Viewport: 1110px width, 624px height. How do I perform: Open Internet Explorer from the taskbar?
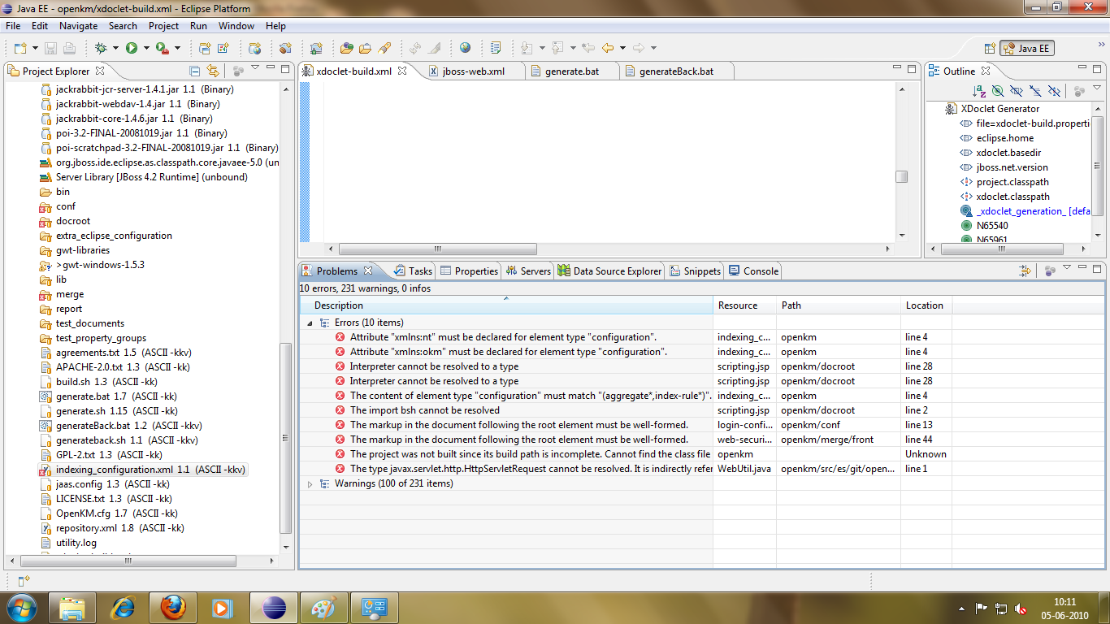click(123, 607)
